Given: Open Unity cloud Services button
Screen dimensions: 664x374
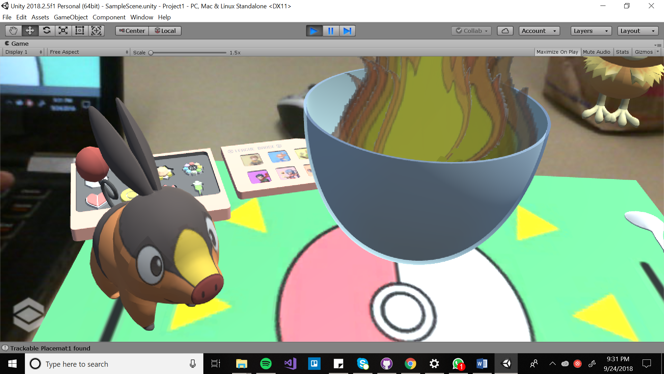Looking at the screenshot, I should 505,31.
